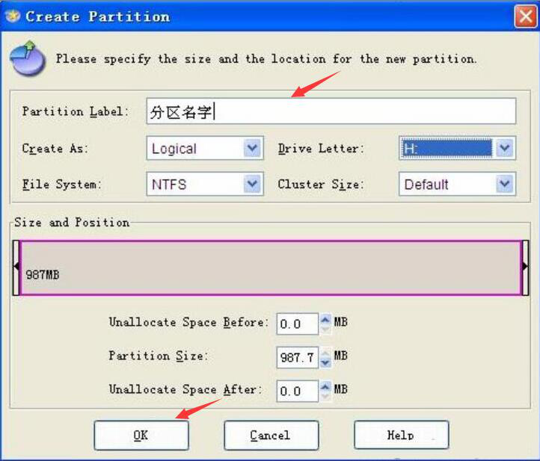Open the File System NTFS dropdown
Image resolution: width=540 pixels, height=461 pixels.
coord(205,184)
